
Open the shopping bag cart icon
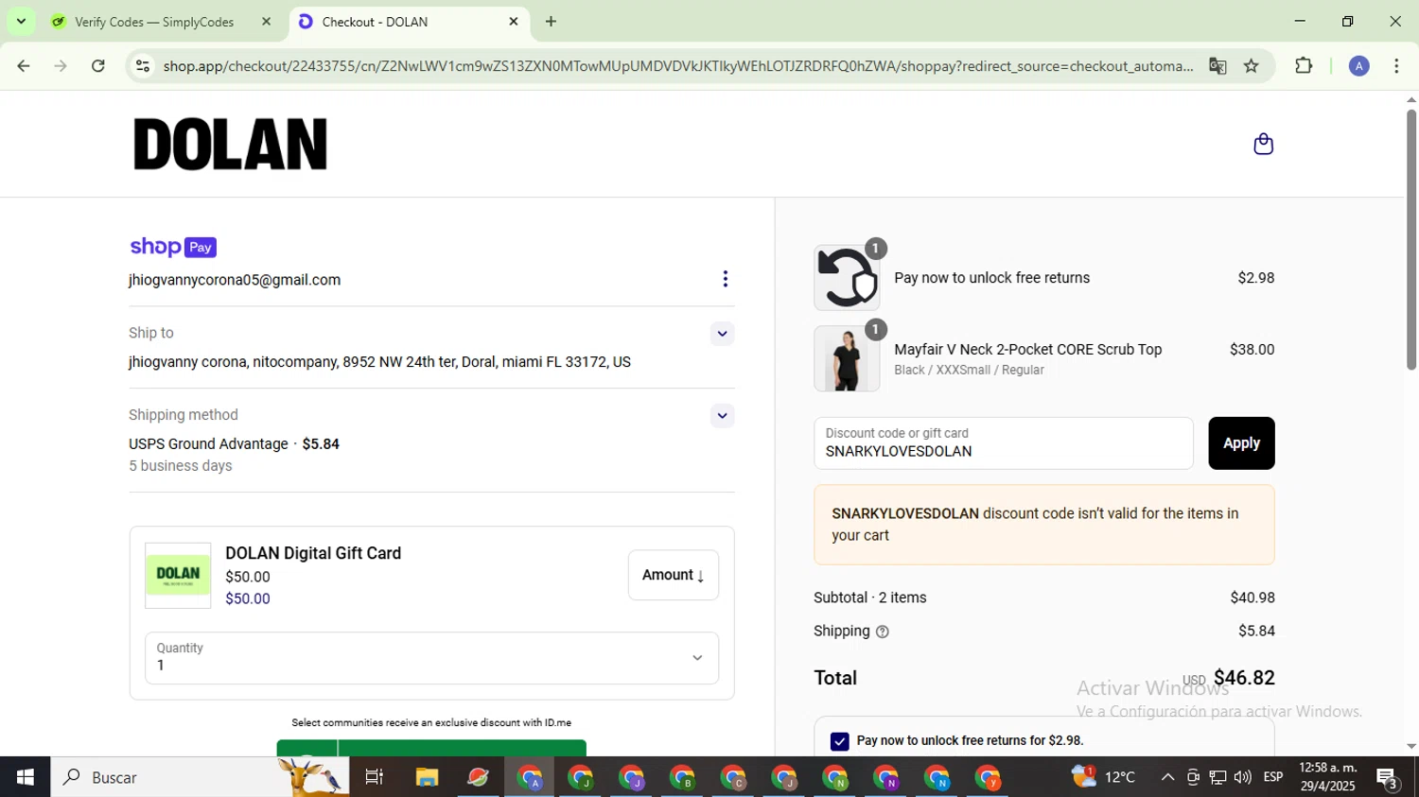(1263, 144)
